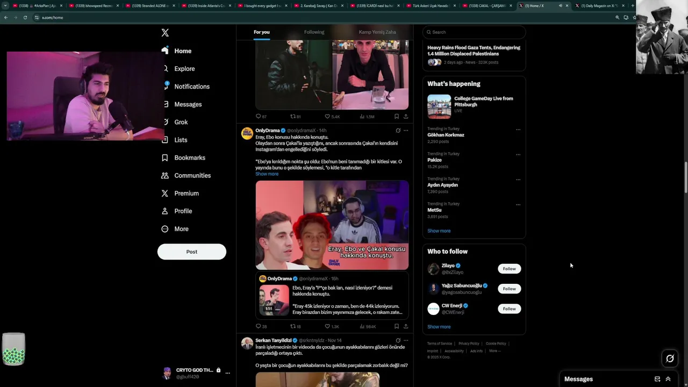Switch to the Kamp Yemiş Zaha tab
The image size is (688, 387).
[x=377, y=32]
